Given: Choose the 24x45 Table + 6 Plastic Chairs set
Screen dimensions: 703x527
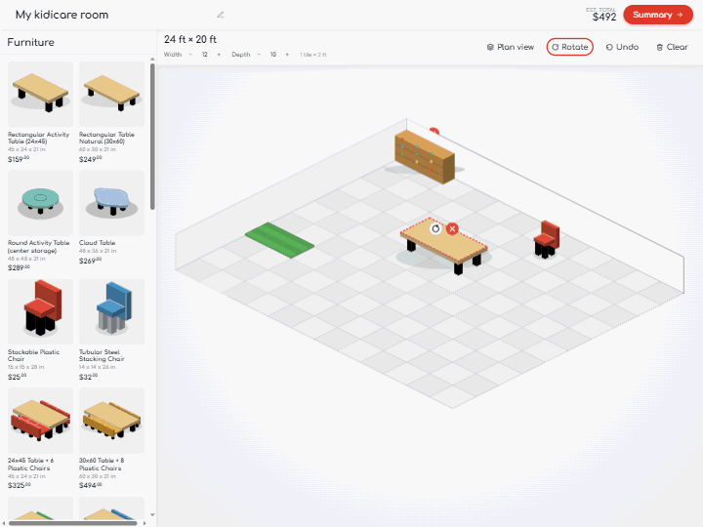Looking at the screenshot, I should pos(40,421).
